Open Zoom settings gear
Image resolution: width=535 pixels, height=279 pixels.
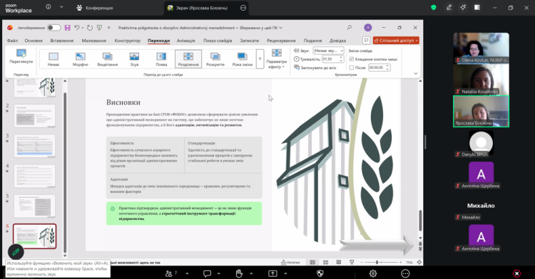[373, 273]
